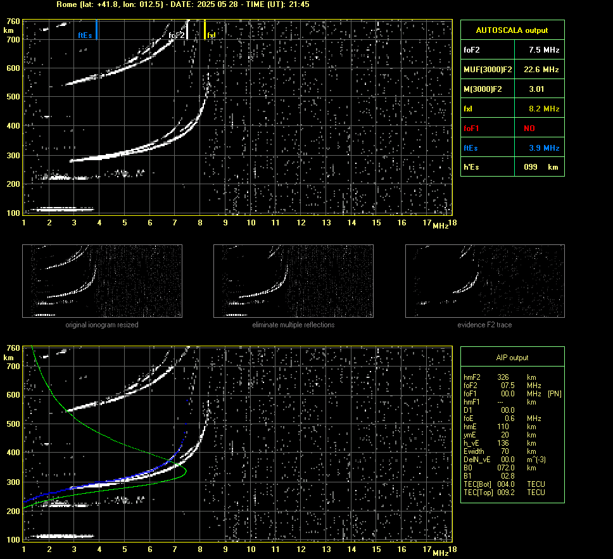Click the M(3000)F2 value 3.01
The image size is (613, 559).
(536, 89)
